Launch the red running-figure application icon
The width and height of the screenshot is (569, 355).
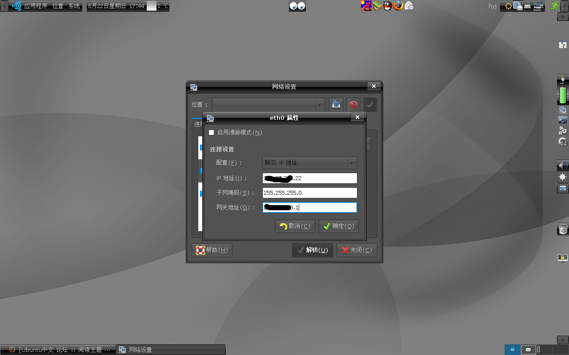pos(366,6)
